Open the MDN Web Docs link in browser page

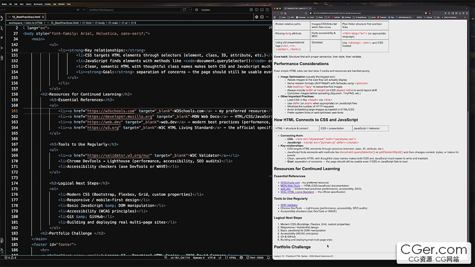[290, 186]
